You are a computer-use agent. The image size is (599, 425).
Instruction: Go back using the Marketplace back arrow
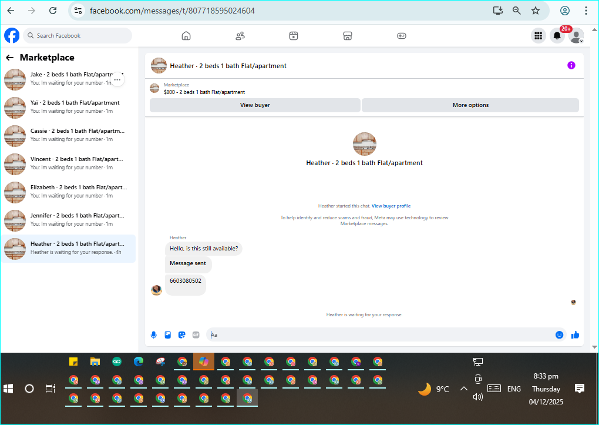point(10,58)
